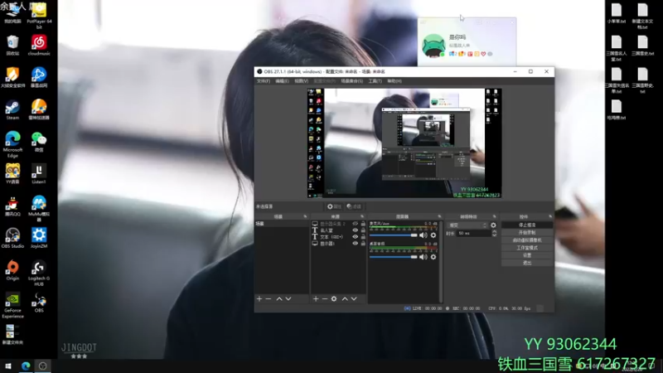Click 退出 exit button in Controls
The height and width of the screenshot is (373, 663).
click(x=527, y=263)
